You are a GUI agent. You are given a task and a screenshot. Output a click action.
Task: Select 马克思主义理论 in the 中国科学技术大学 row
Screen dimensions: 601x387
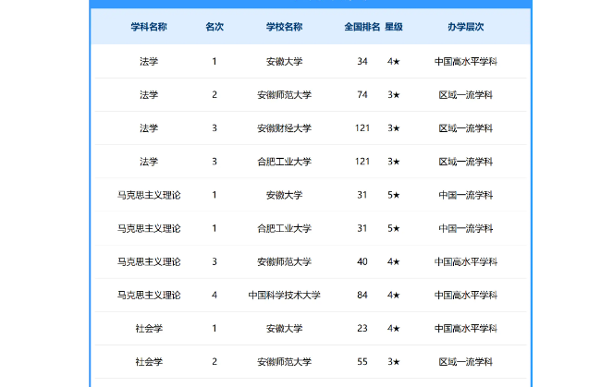149,296
